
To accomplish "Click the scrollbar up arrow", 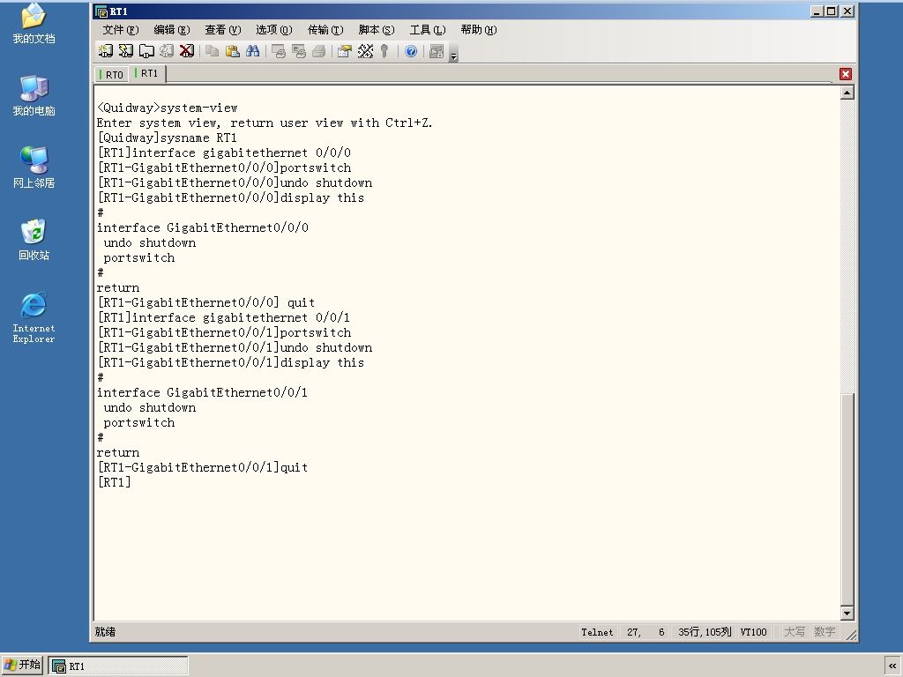I will 847,93.
